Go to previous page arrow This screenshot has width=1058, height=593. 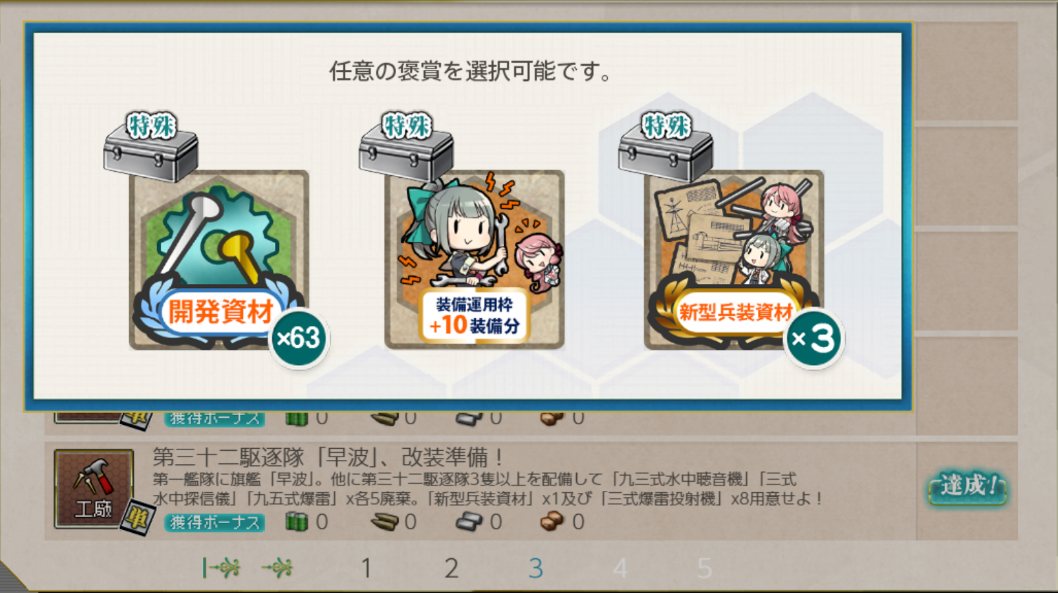tap(278, 567)
